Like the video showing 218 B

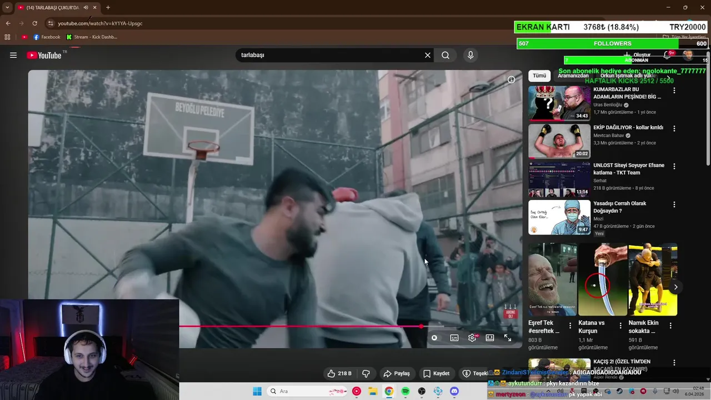[x=339, y=373]
